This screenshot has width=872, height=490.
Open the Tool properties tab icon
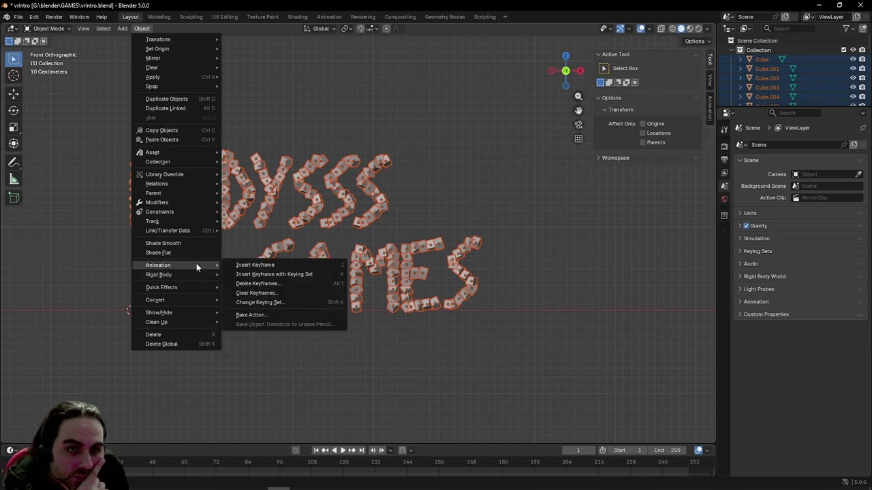click(724, 129)
